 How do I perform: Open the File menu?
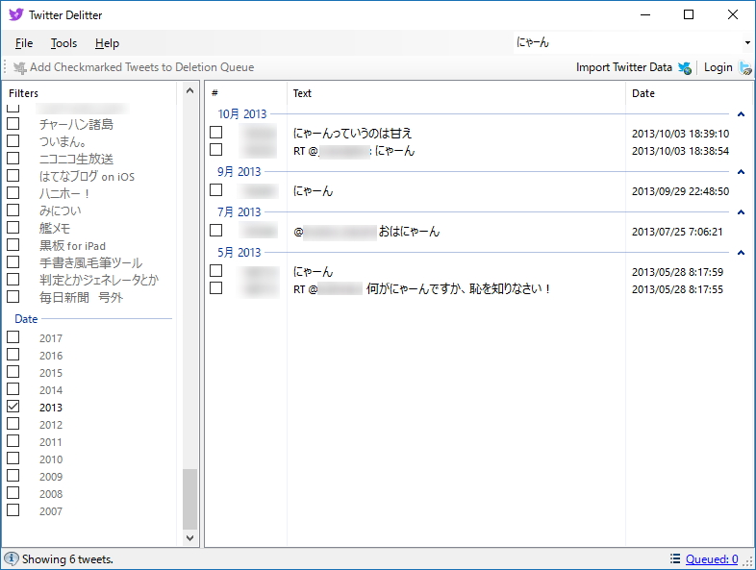(x=24, y=43)
